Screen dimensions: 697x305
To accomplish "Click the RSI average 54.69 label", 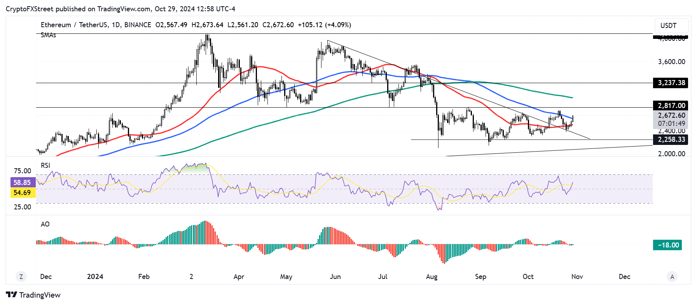I will tap(23, 193).
